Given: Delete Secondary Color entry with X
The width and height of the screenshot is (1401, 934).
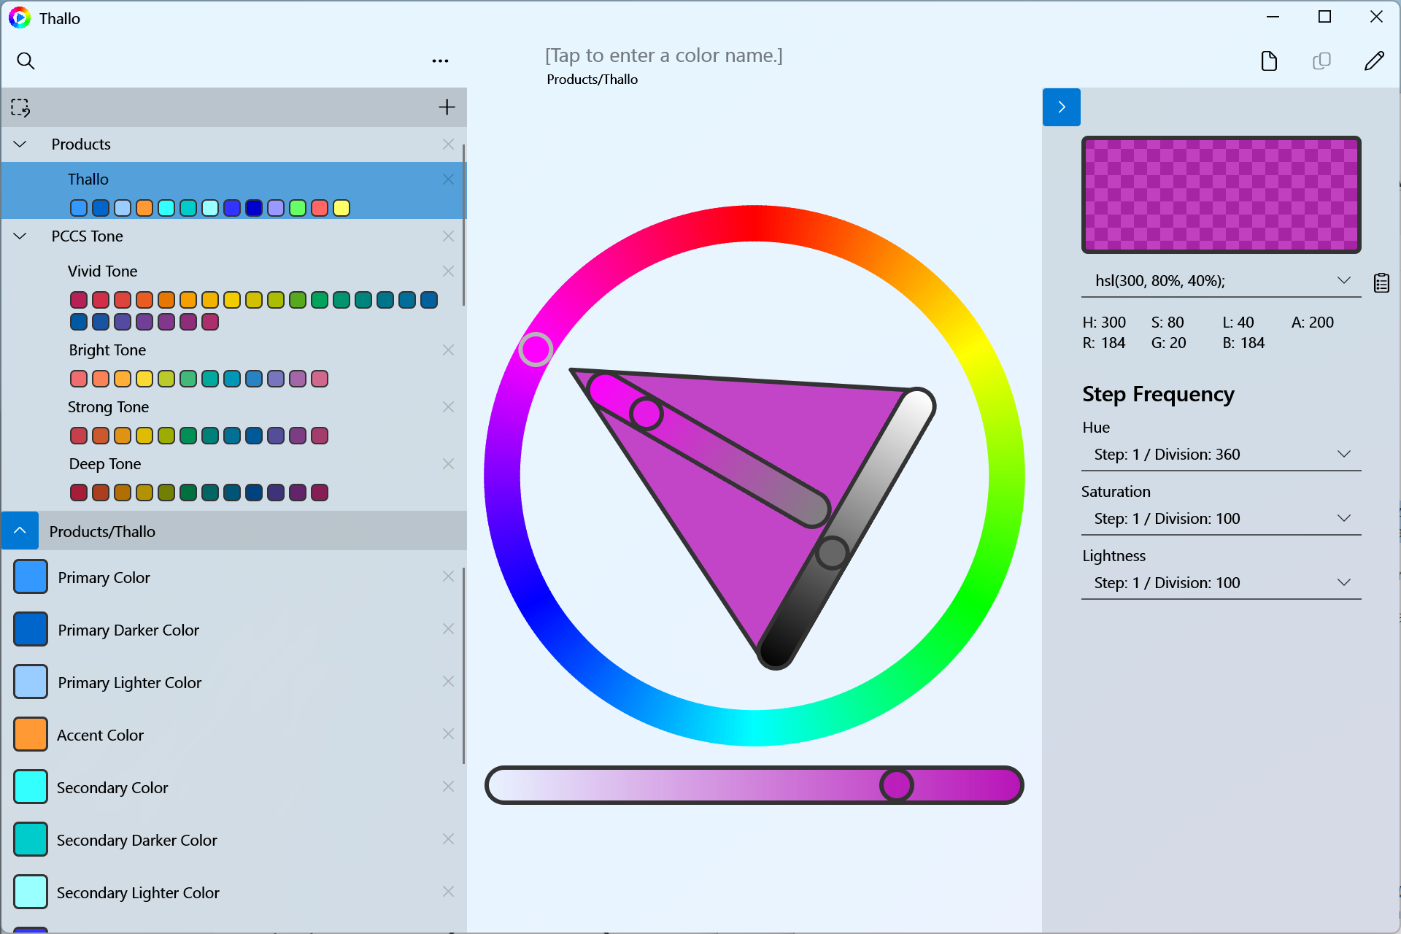Looking at the screenshot, I should pos(448,787).
